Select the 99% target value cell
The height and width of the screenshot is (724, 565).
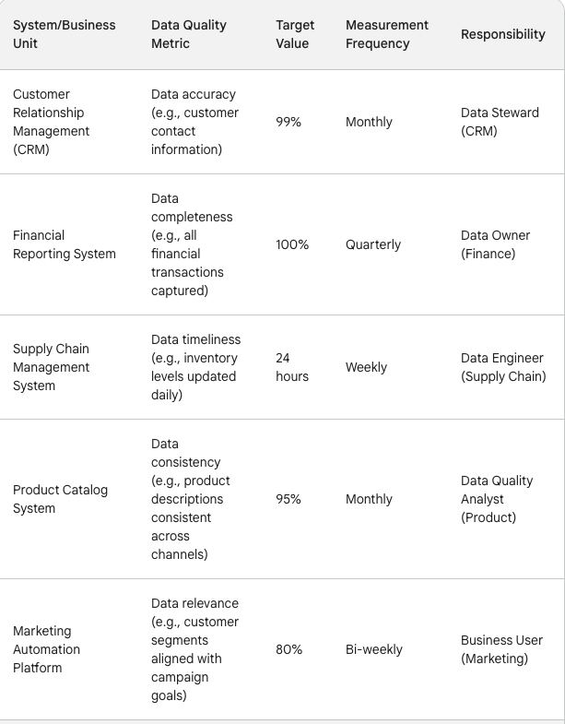(288, 122)
